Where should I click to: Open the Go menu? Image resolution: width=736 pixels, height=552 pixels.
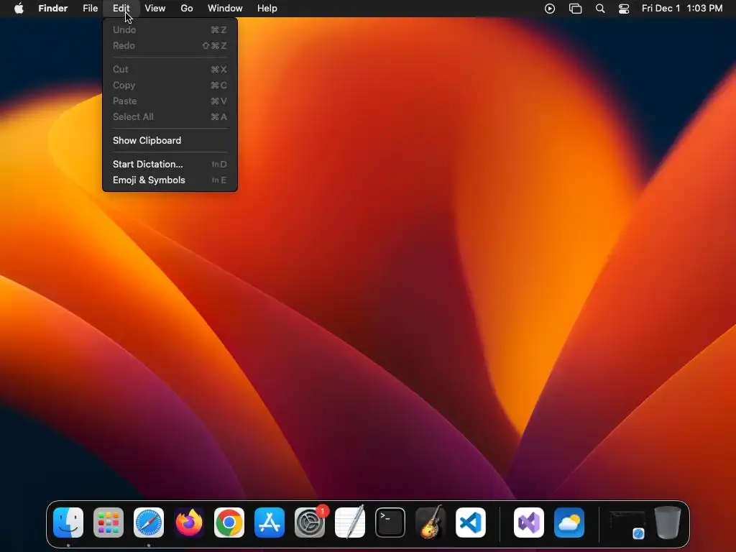(x=187, y=9)
